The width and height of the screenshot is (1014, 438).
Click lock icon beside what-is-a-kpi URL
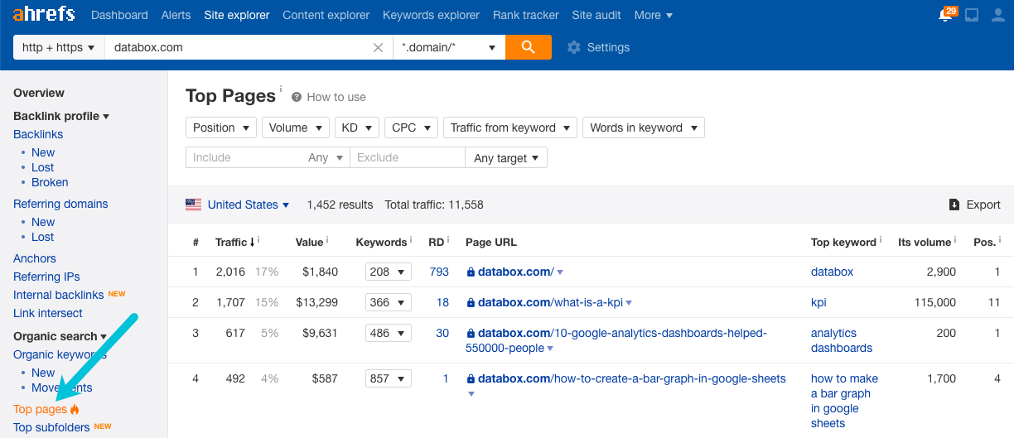tap(471, 302)
